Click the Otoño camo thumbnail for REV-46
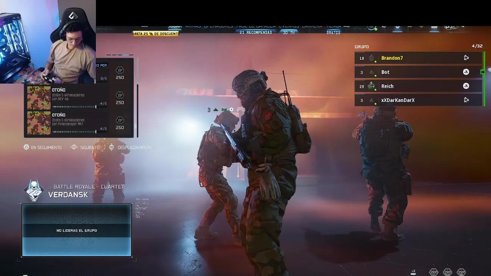491x276 pixels. (x=39, y=98)
